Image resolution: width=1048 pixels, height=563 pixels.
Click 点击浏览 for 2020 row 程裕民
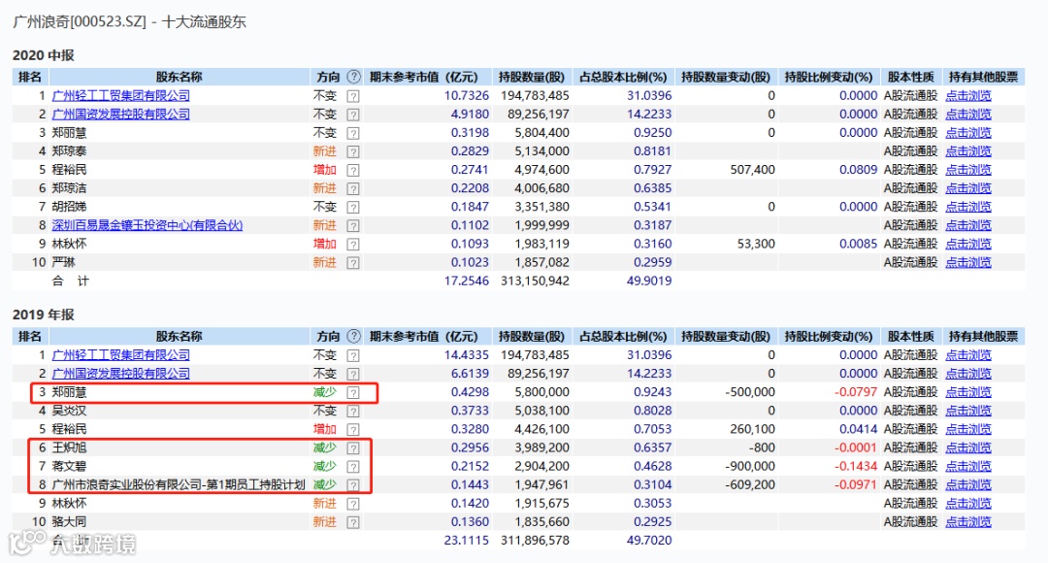click(968, 170)
